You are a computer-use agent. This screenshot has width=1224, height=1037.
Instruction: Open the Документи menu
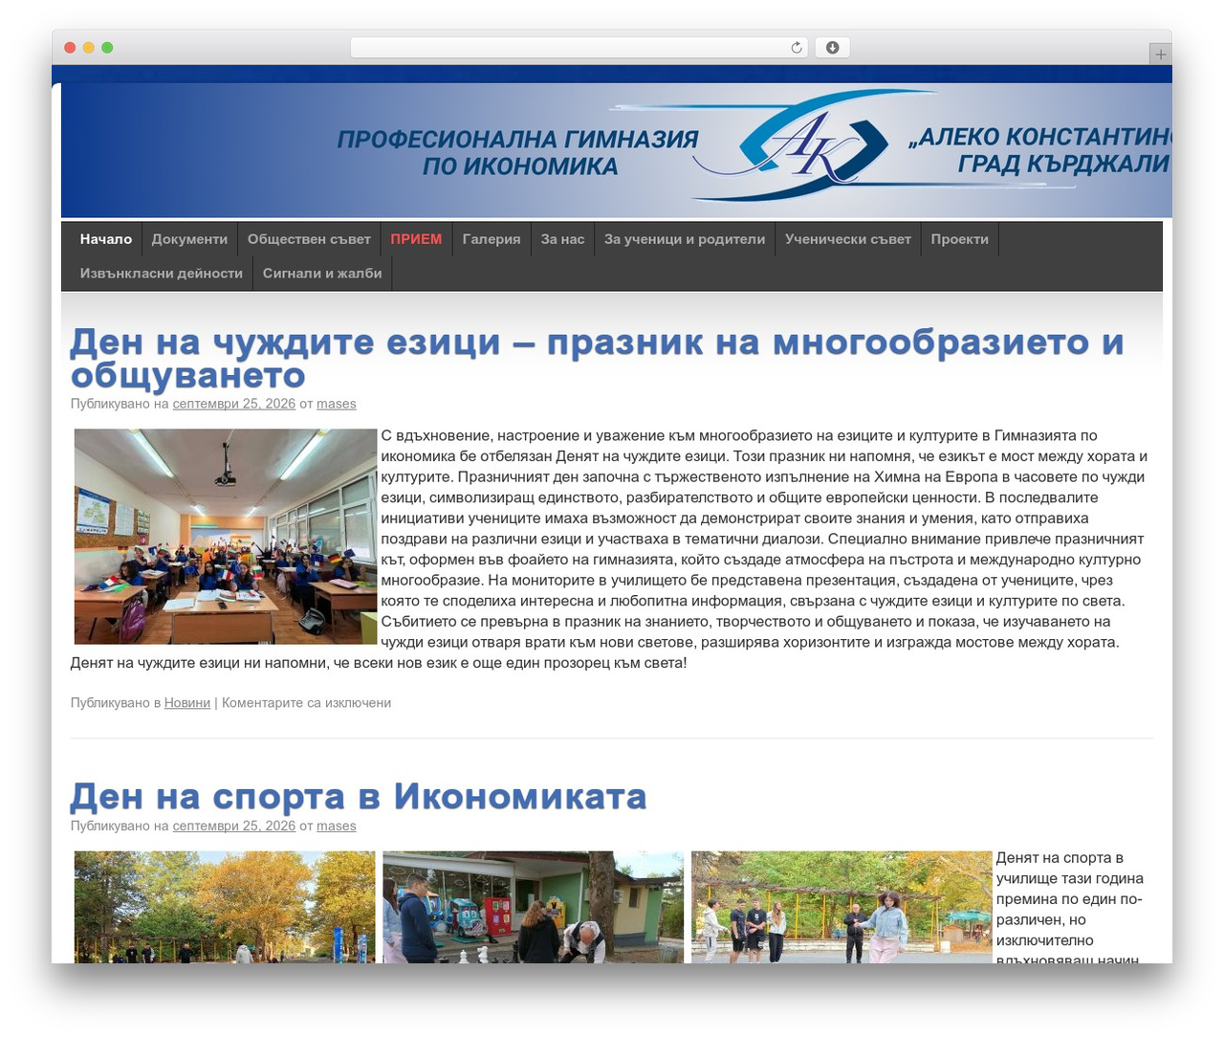189,239
